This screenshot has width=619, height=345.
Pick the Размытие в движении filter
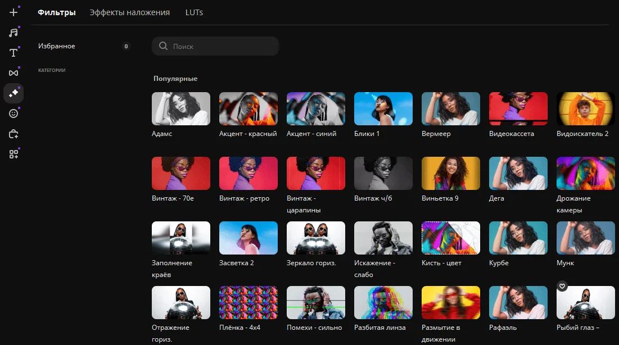click(451, 302)
